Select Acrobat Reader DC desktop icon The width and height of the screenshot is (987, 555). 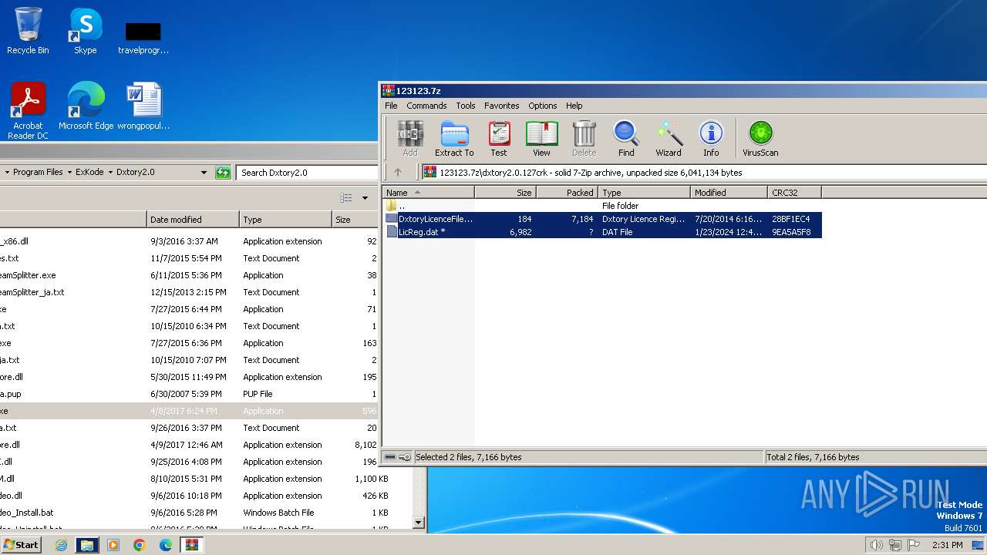tap(28, 110)
